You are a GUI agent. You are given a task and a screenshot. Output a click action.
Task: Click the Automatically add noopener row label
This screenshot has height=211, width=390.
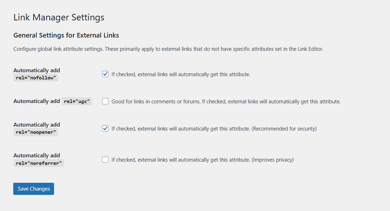coord(37,124)
